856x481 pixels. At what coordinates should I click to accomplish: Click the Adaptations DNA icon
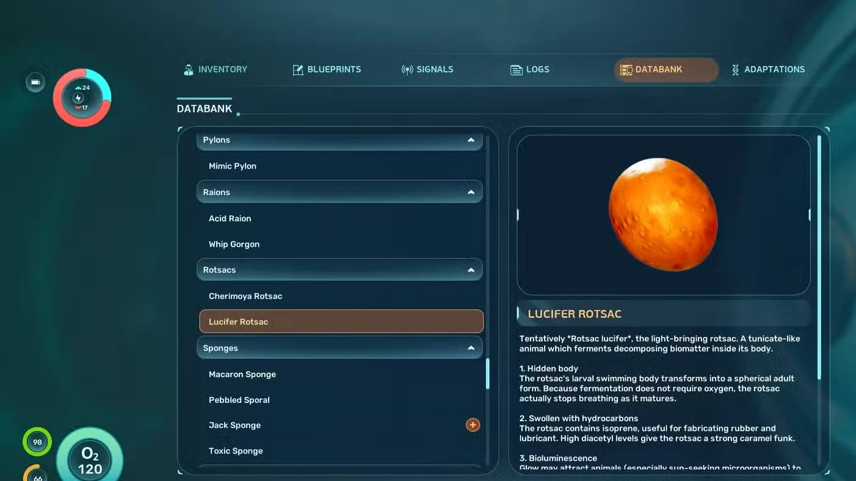click(736, 70)
